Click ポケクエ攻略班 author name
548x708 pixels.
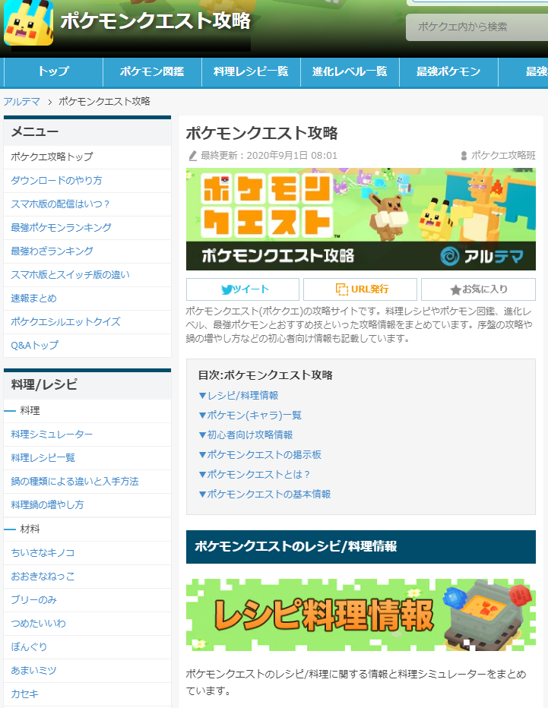click(503, 156)
